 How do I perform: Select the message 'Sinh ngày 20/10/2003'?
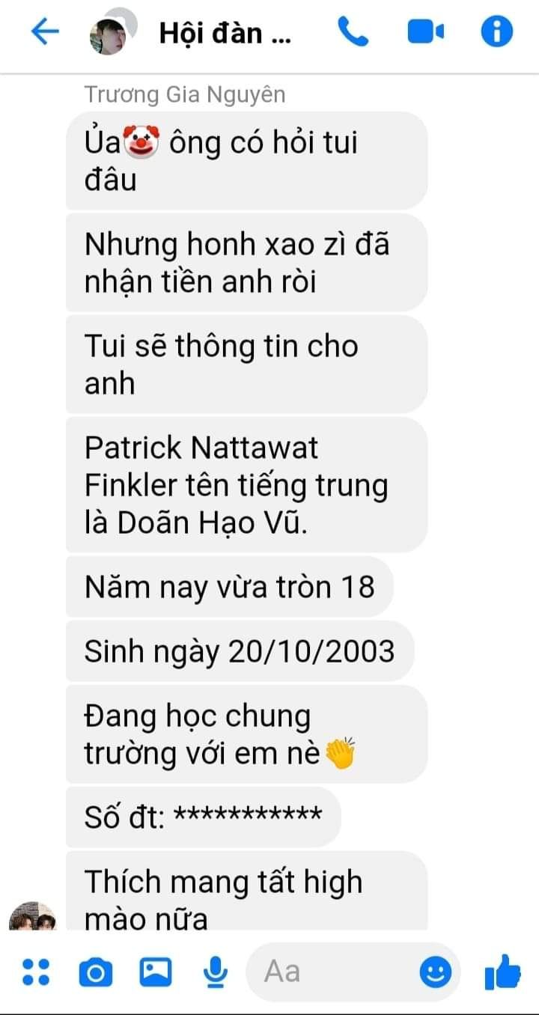point(240,651)
